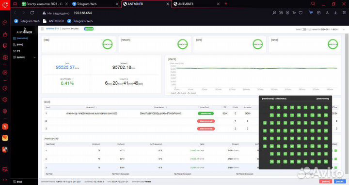349x185 pixels.
Task: Expand the system menu chevron
Action: click(34, 57)
